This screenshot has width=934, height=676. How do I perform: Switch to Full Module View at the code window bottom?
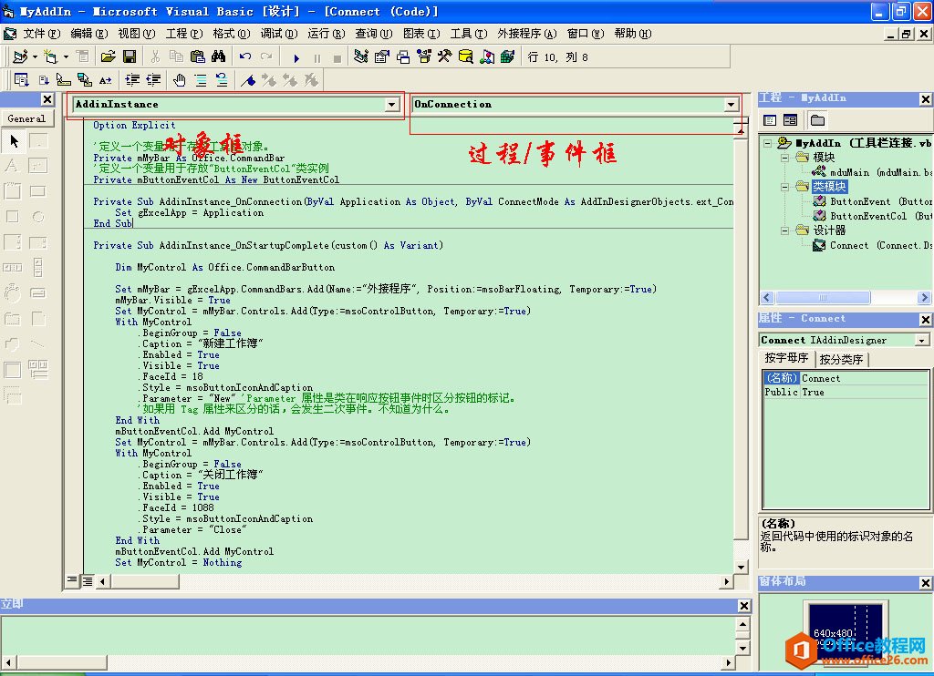coord(87,580)
